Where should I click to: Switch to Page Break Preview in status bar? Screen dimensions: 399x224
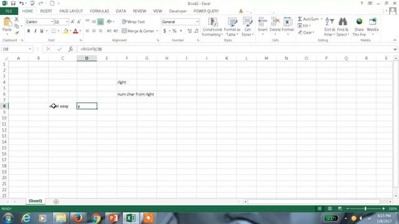(x=340, y=208)
